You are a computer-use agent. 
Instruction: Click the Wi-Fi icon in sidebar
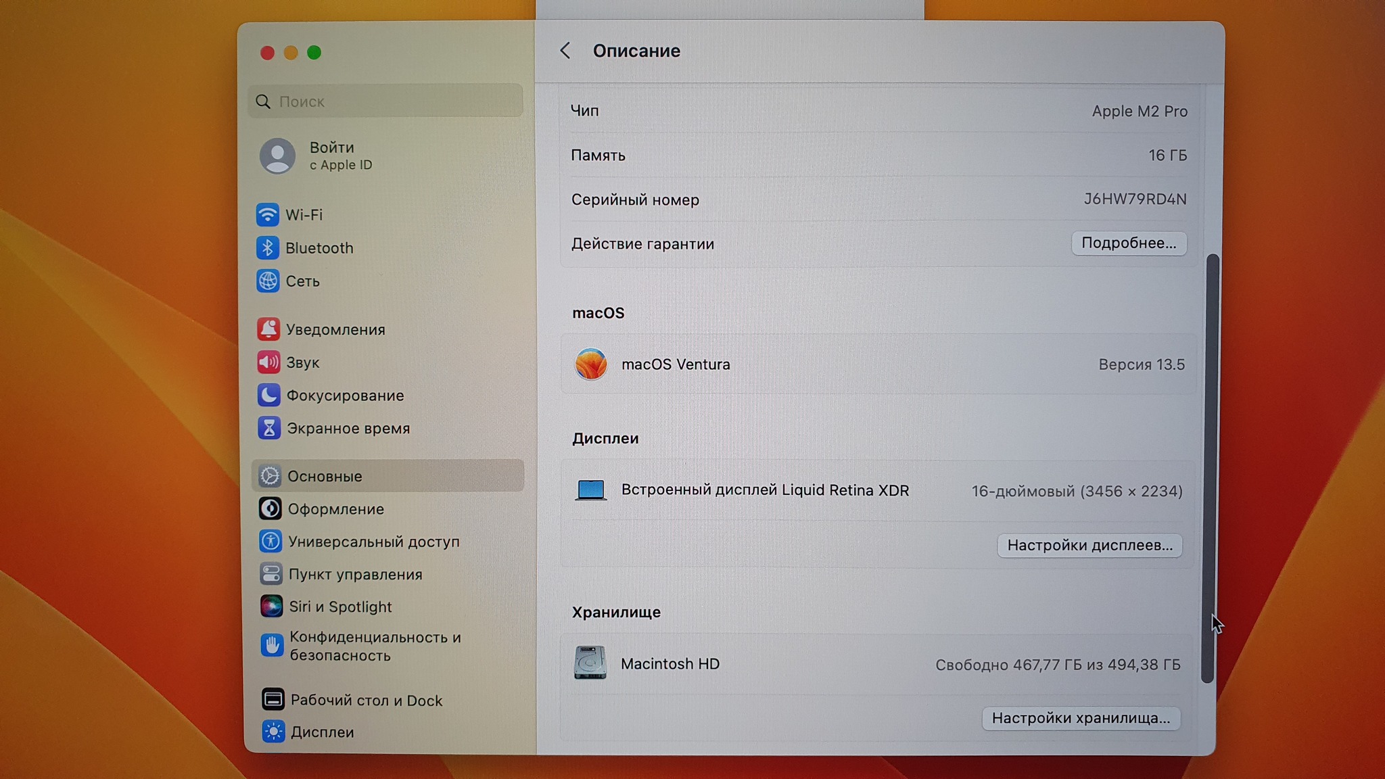268,214
